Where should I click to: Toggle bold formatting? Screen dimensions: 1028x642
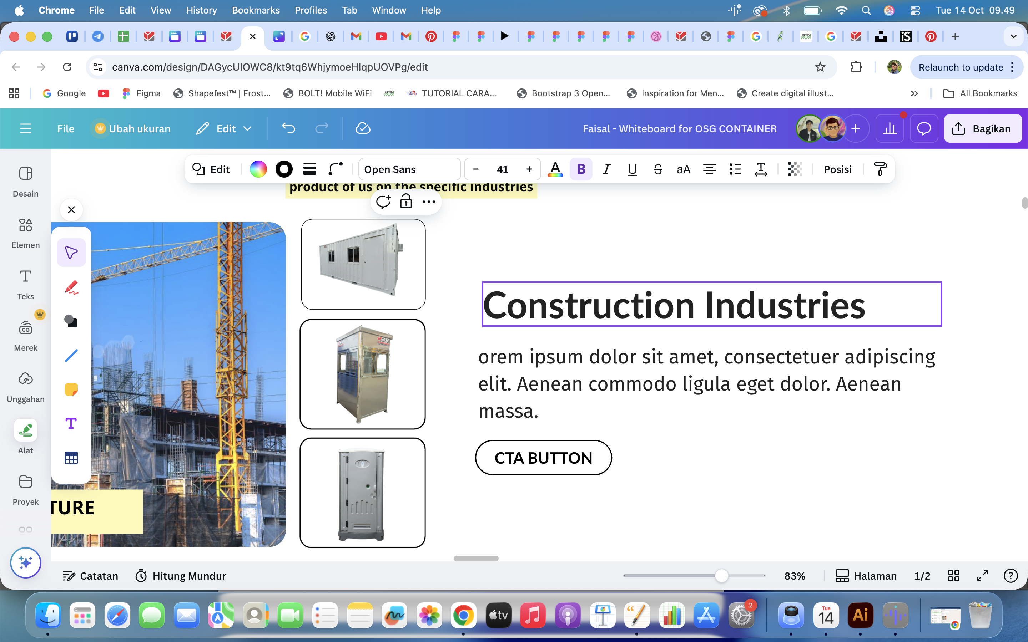click(581, 169)
